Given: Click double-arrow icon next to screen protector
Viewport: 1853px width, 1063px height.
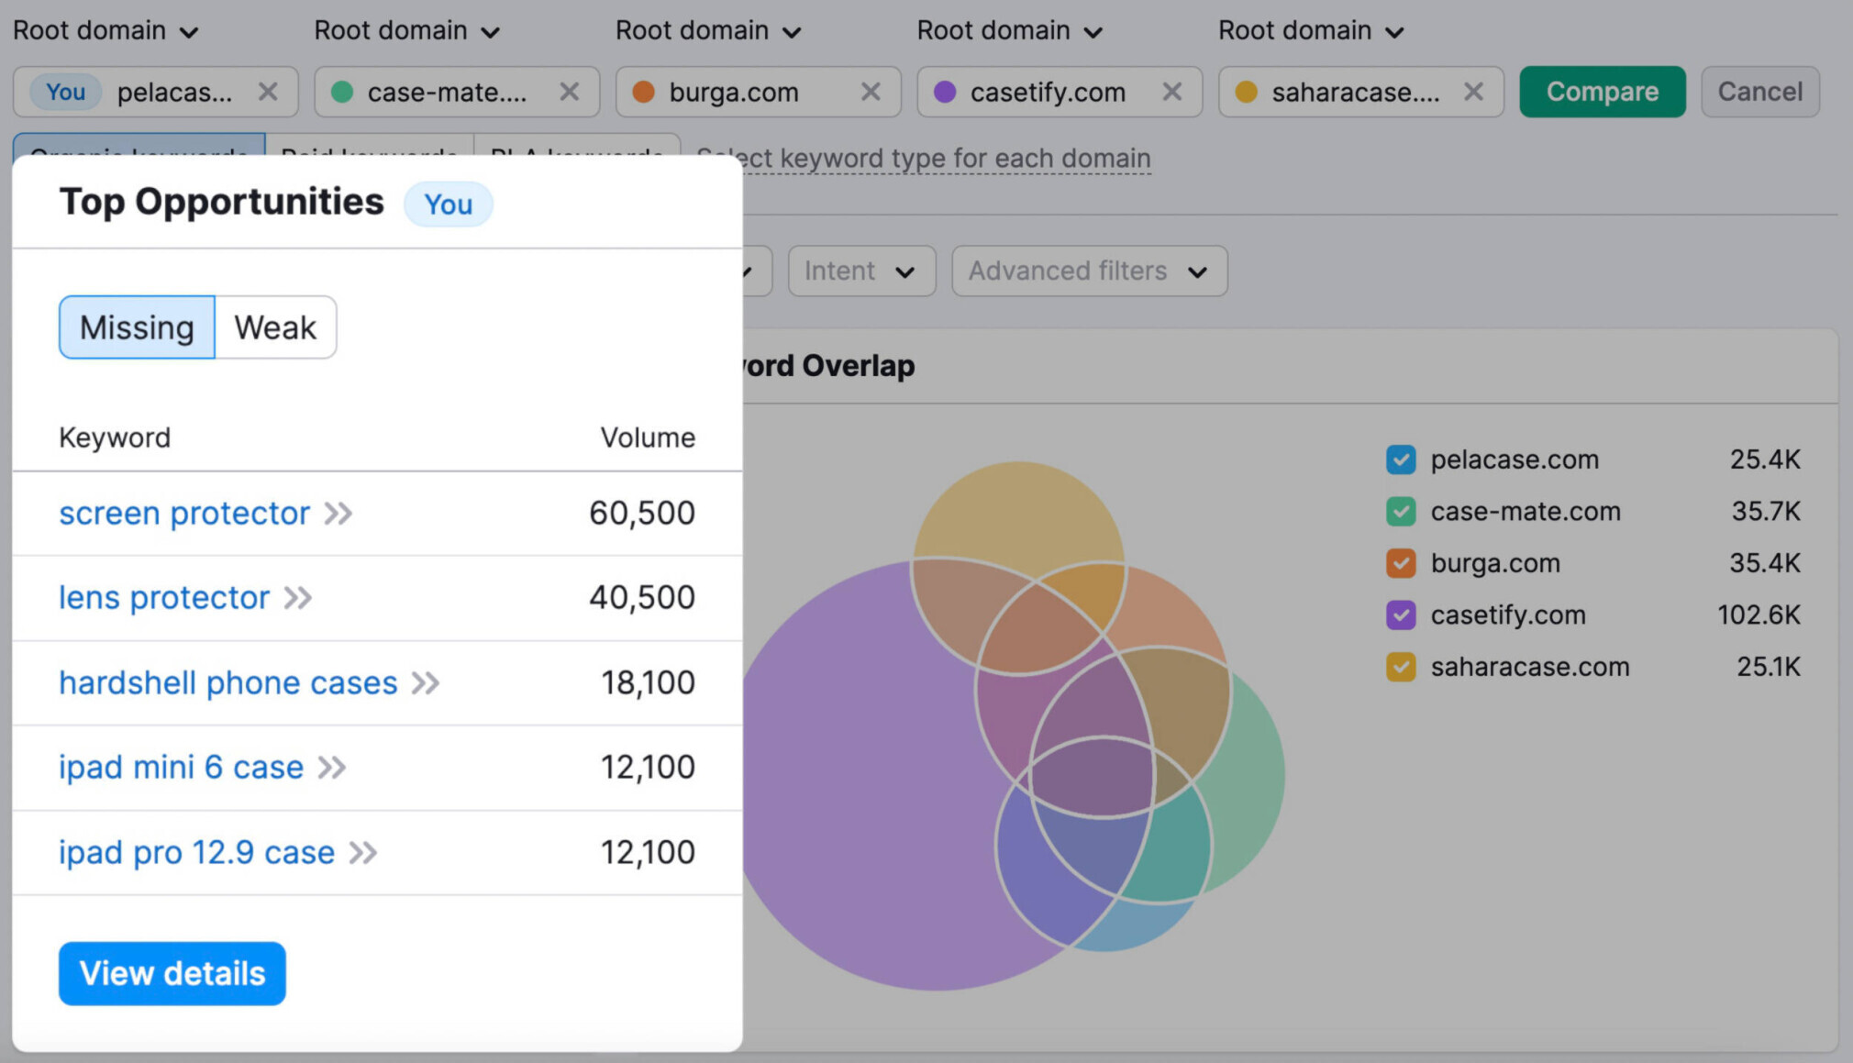Looking at the screenshot, I should 338,514.
